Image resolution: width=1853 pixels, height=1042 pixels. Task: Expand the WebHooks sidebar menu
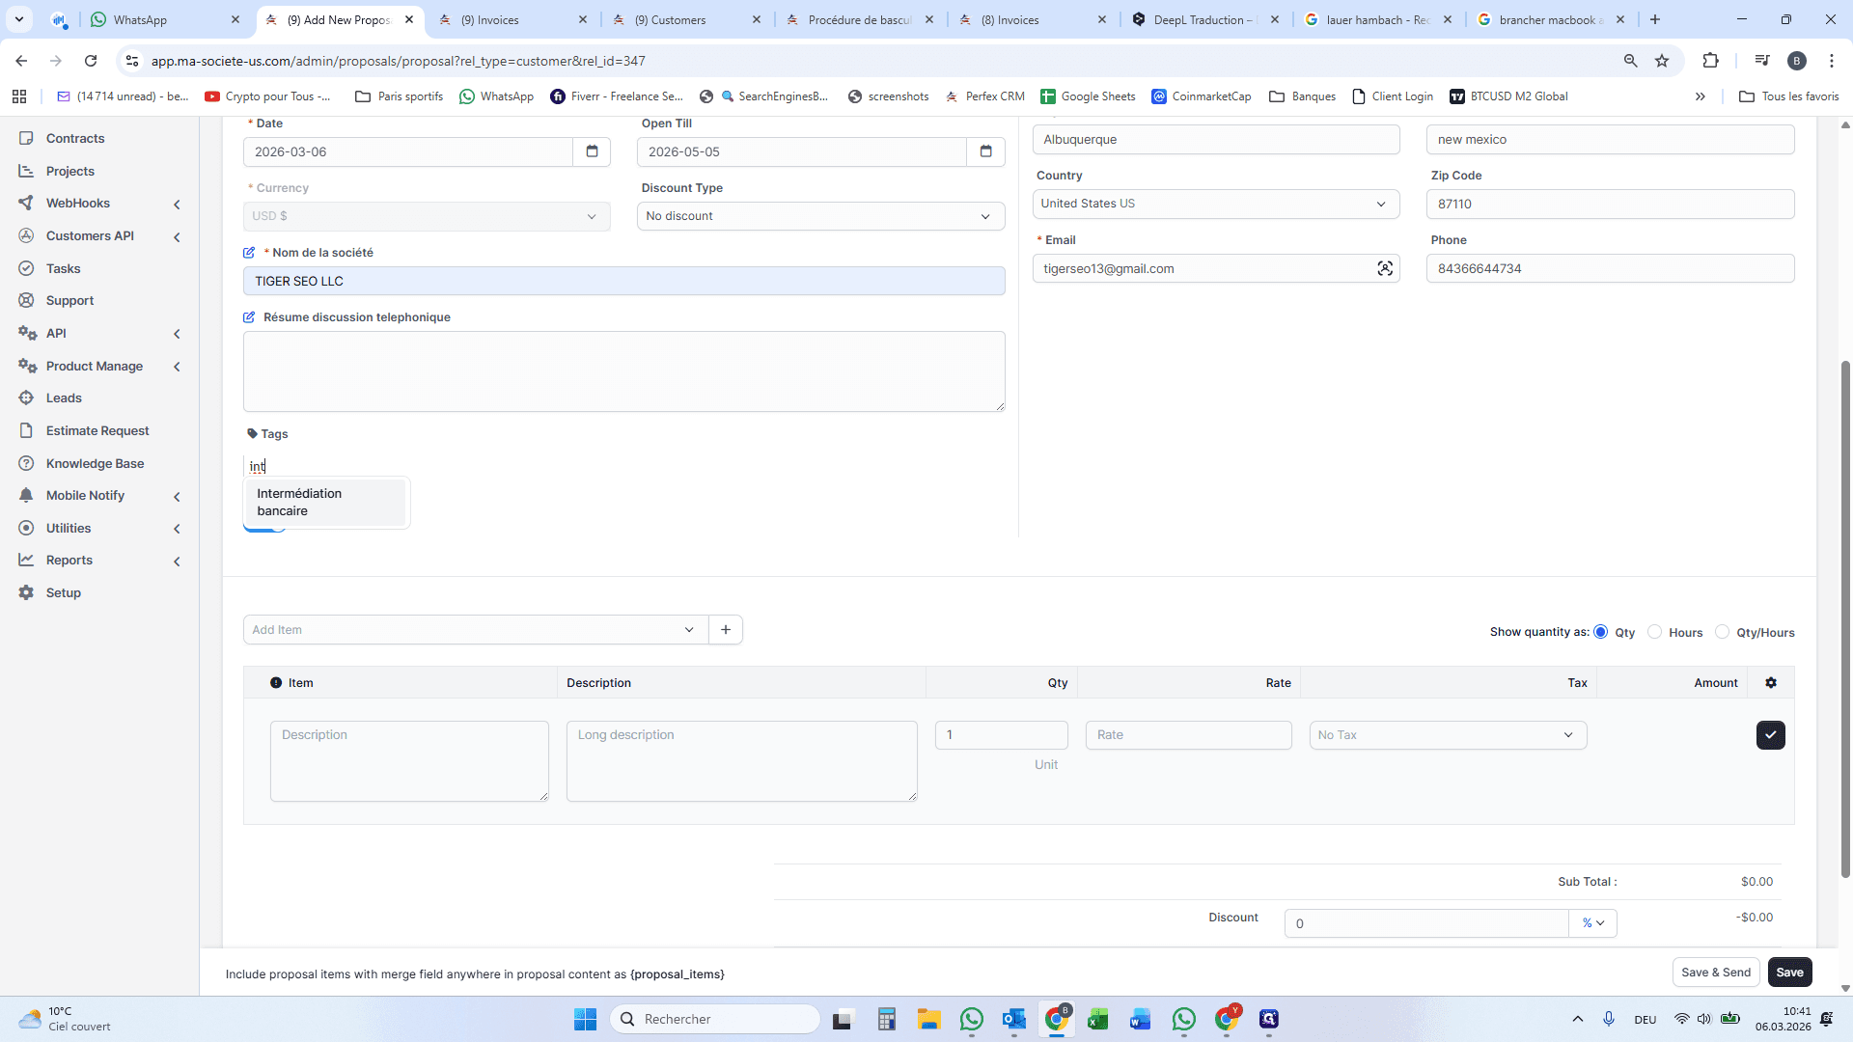point(177,205)
